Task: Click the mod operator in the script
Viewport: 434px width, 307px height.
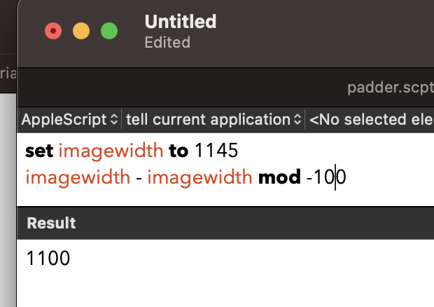Action: (279, 177)
